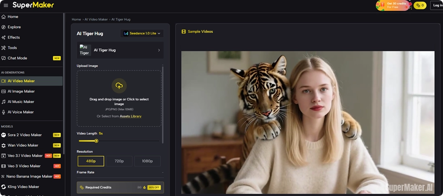Click the Chat Mode bubble icon

pyautogui.click(x=3, y=58)
